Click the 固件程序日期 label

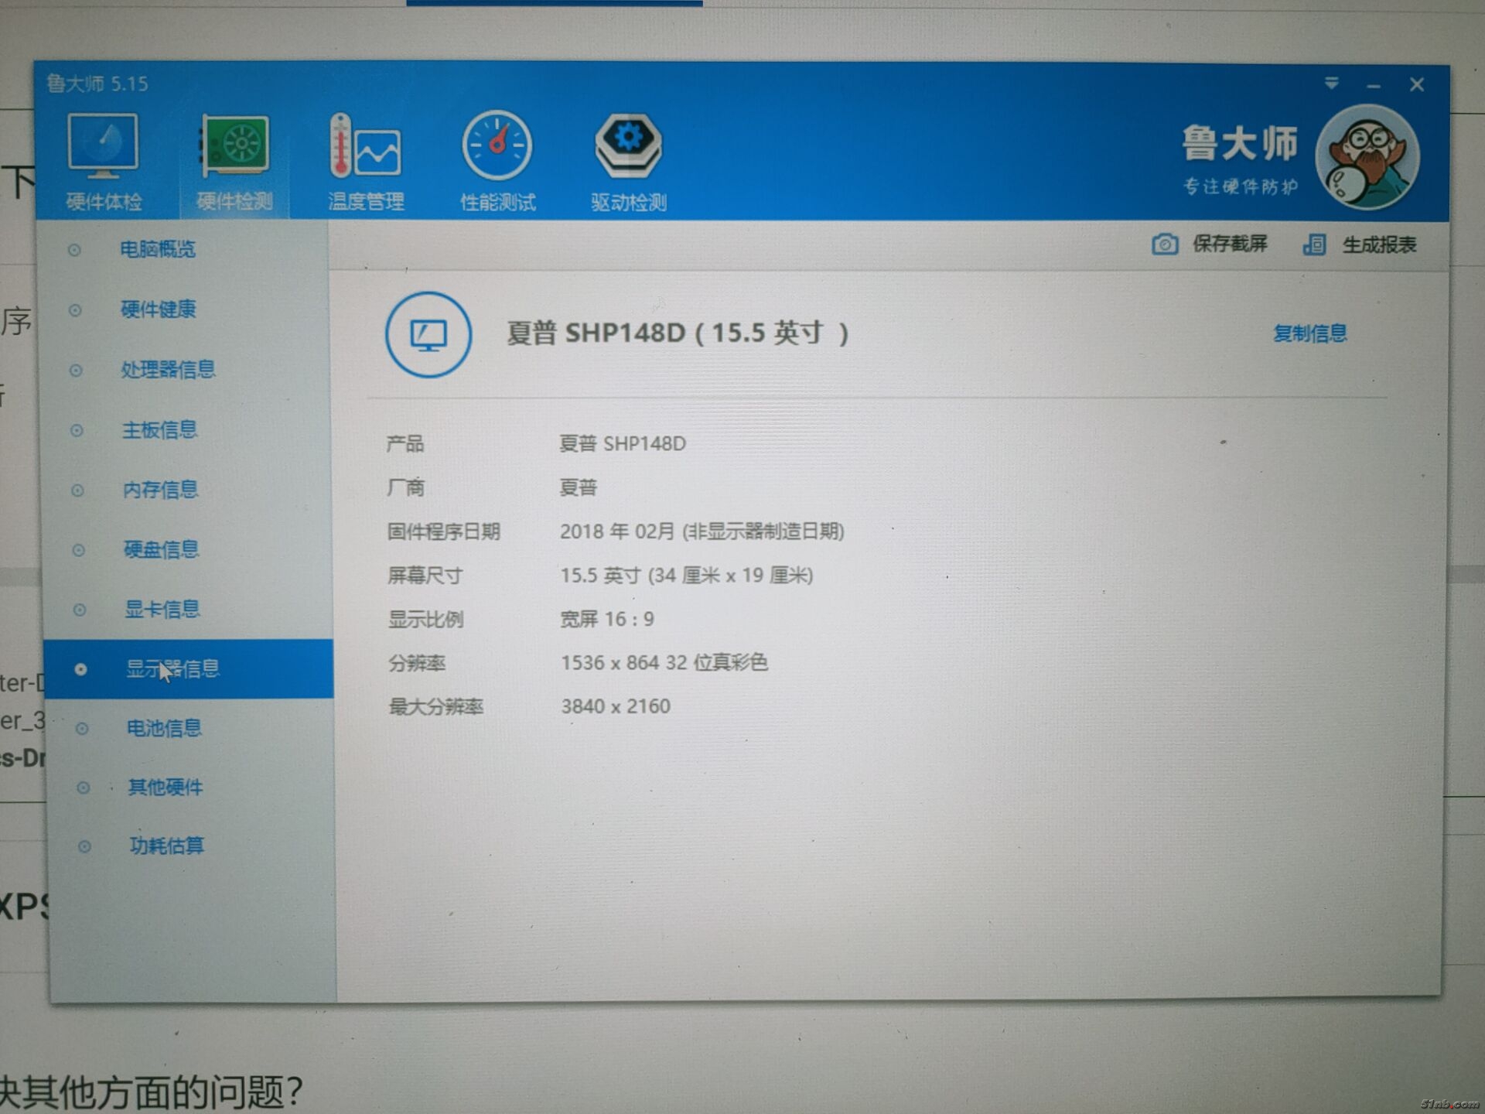click(x=443, y=531)
